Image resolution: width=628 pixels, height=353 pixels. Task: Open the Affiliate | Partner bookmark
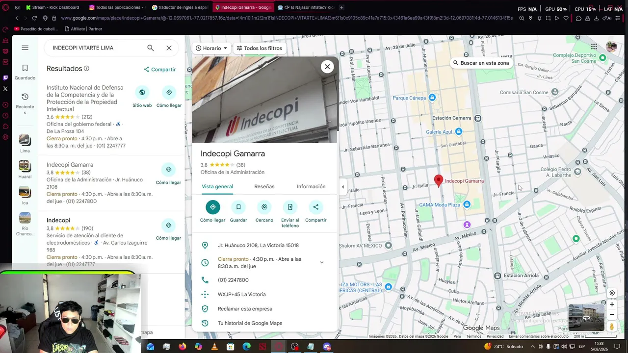tap(83, 29)
